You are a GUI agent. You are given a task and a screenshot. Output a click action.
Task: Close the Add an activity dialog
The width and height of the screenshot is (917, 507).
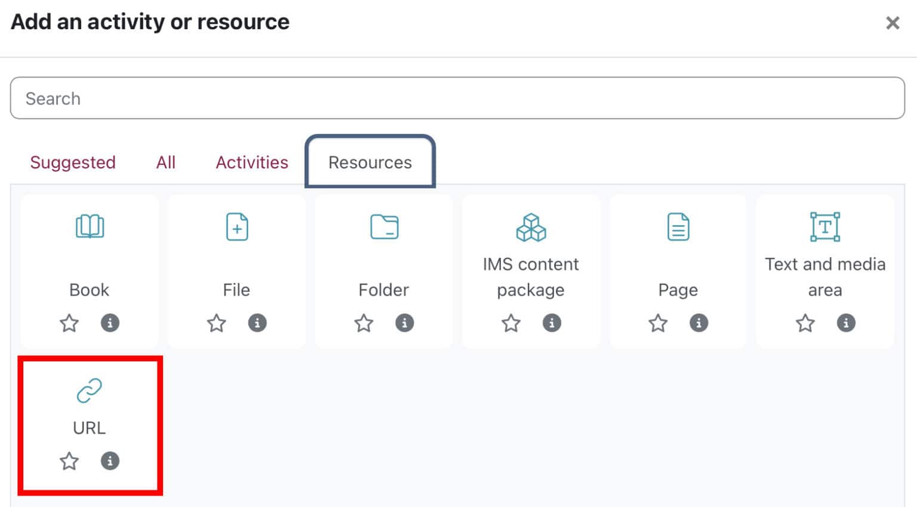893,23
